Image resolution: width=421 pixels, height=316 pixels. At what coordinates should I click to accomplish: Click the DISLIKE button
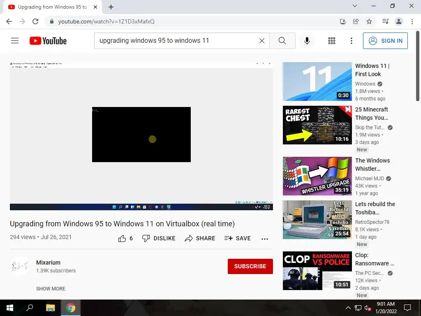tap(159, 238)
